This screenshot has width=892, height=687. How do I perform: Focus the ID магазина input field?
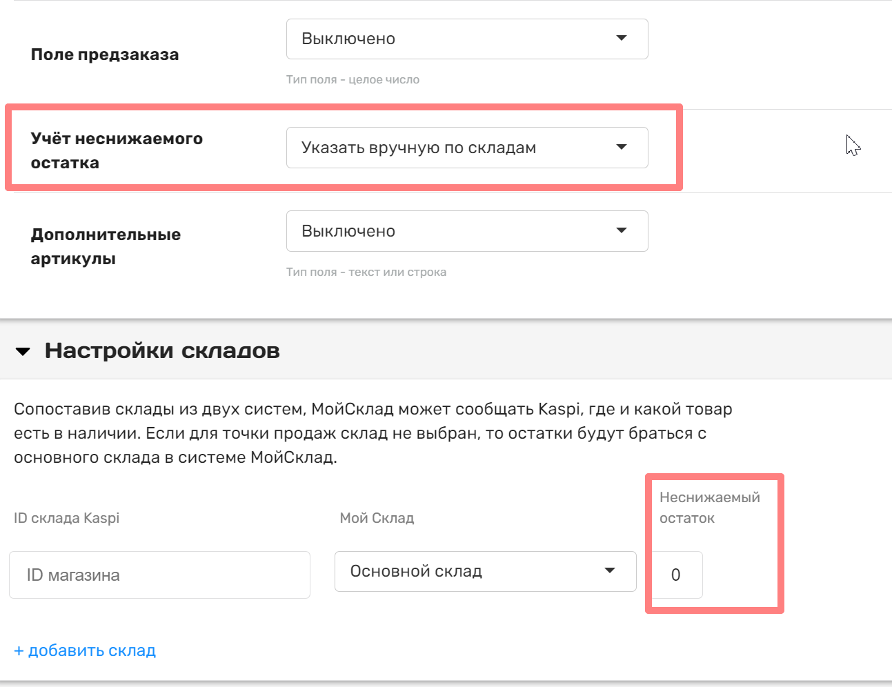(159, 575)
